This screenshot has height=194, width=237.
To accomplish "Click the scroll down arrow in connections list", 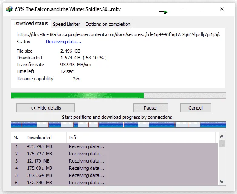I will click(x=222, y=182).
